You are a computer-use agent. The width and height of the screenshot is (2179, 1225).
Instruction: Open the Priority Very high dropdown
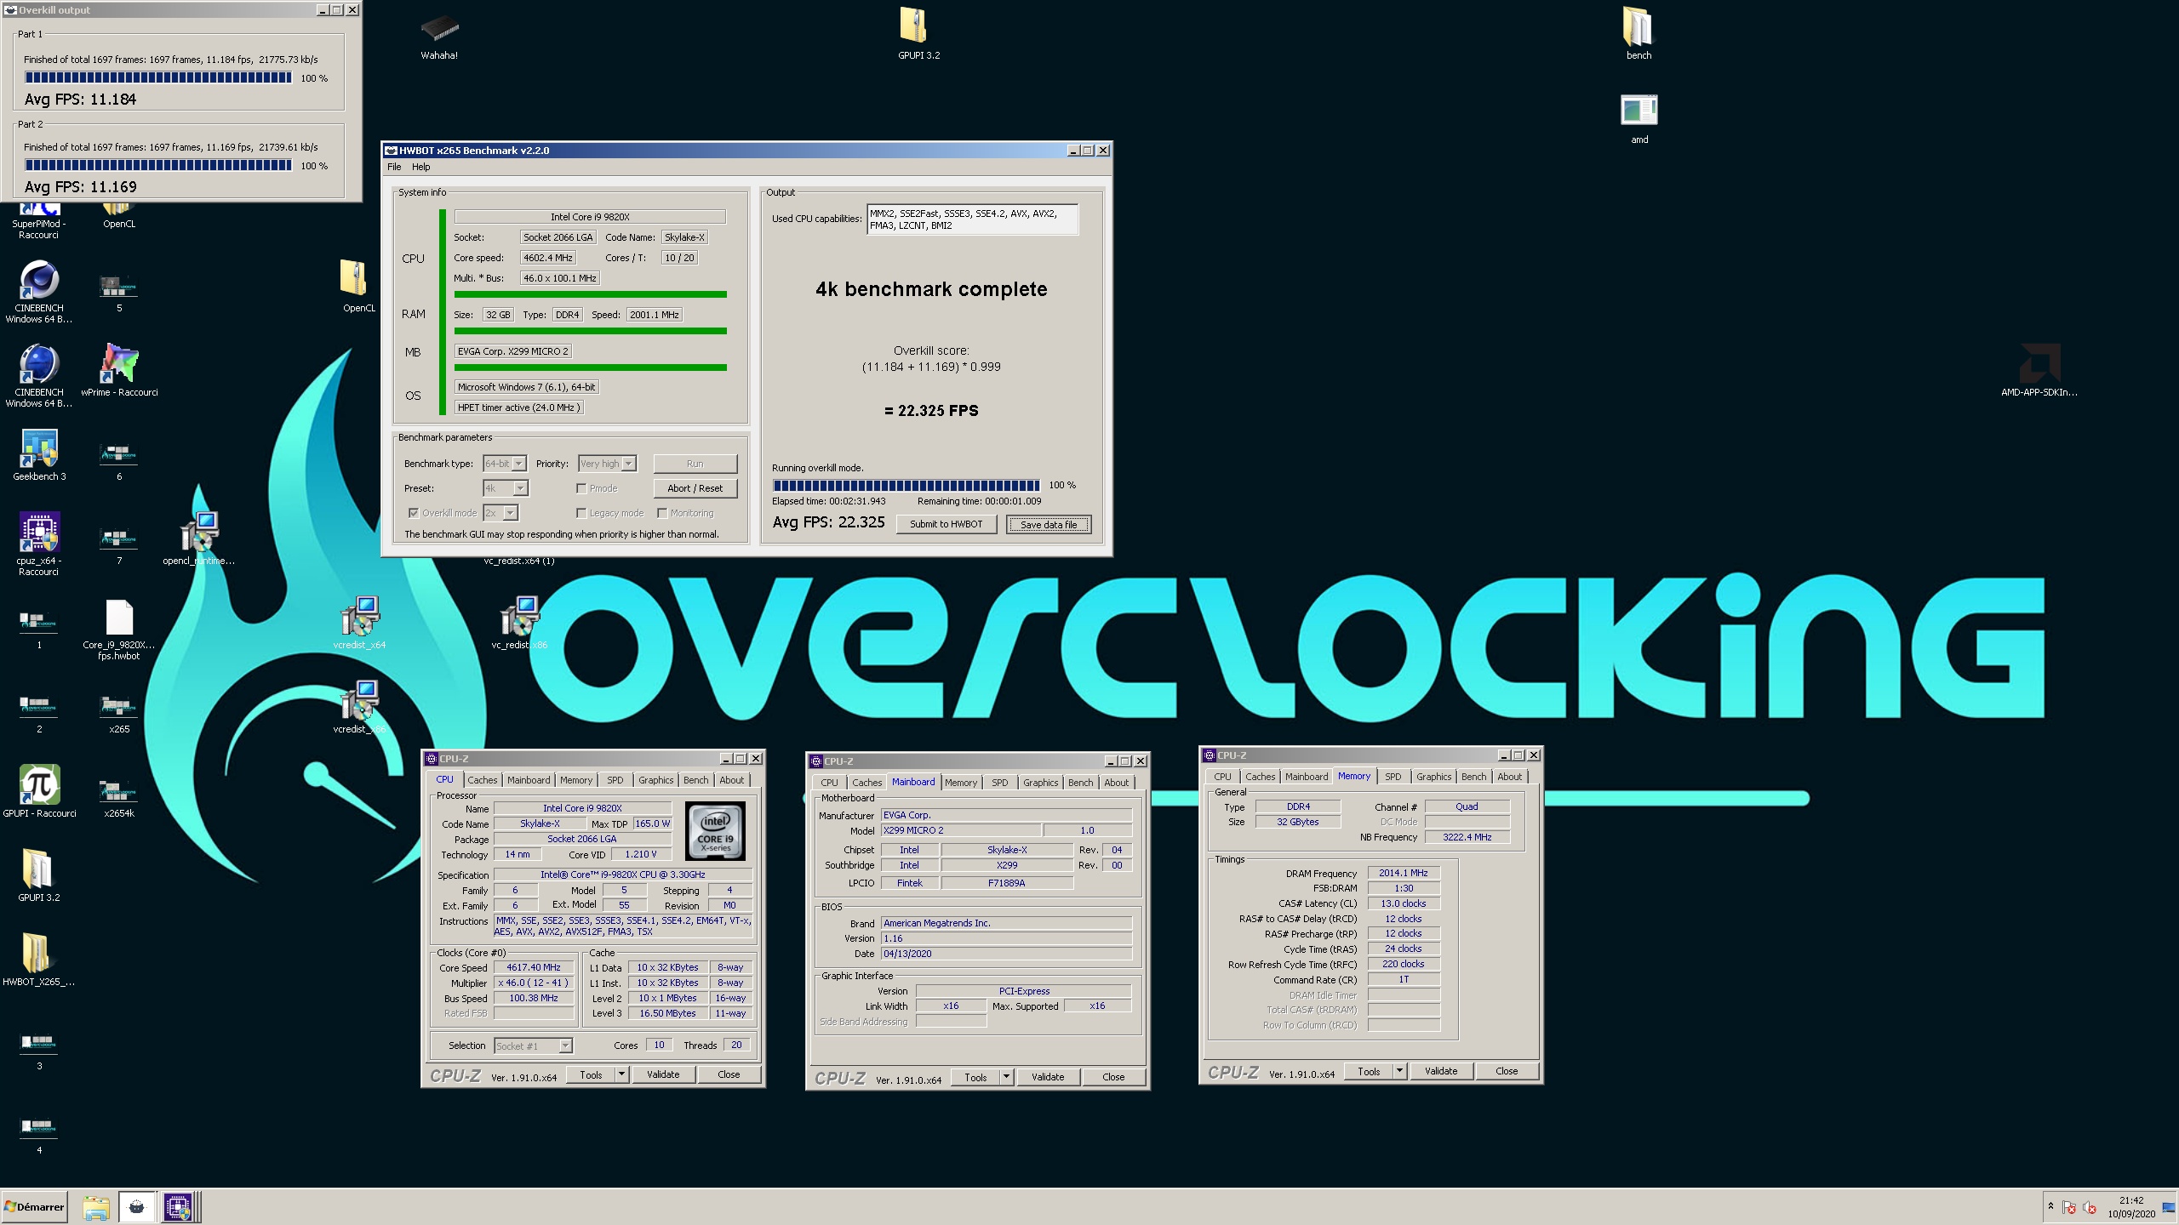tap(607, 464)
